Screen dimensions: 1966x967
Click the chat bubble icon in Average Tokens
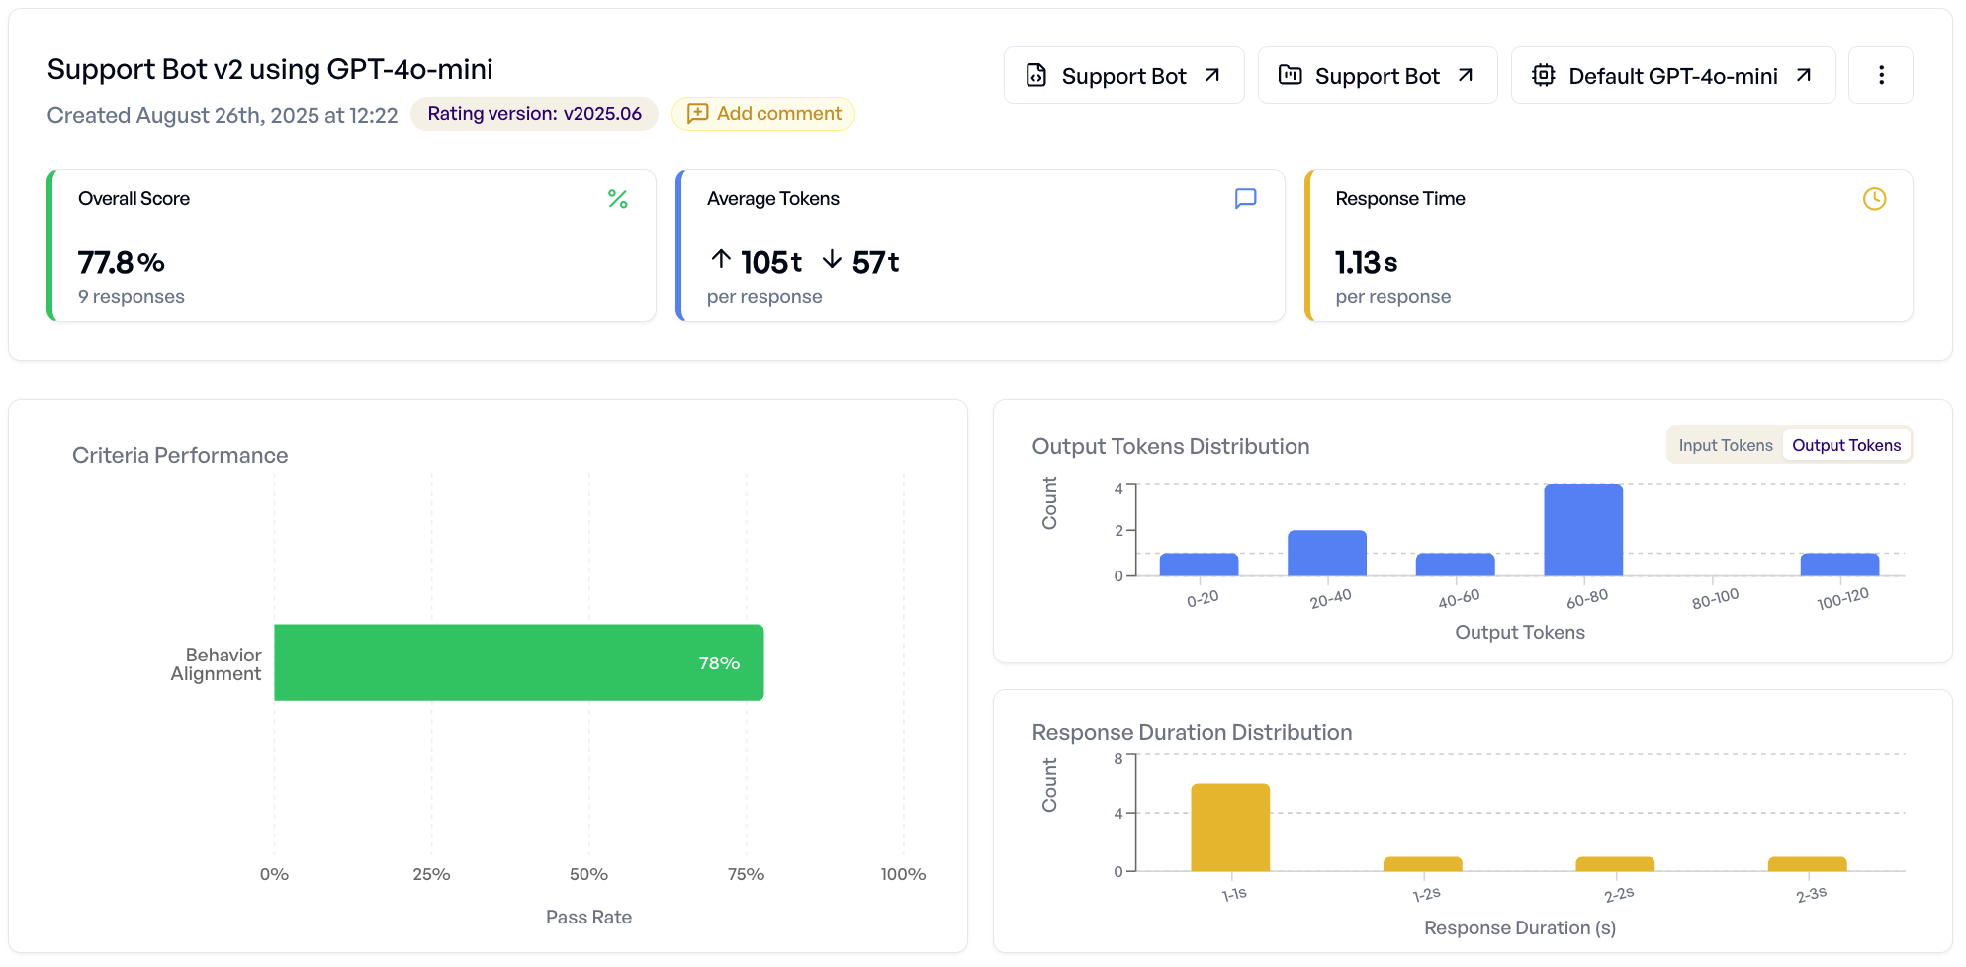click(x=1245, y=199)
